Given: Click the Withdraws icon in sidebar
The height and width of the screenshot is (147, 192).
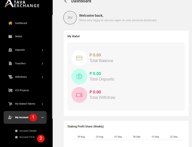Looking at the screenshot, I should coord(10,77).
